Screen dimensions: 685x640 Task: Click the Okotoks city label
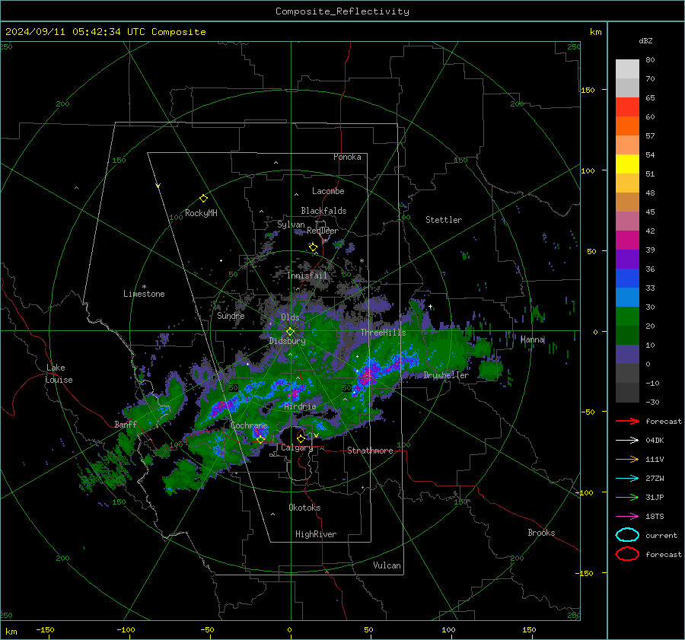point(304,508)
